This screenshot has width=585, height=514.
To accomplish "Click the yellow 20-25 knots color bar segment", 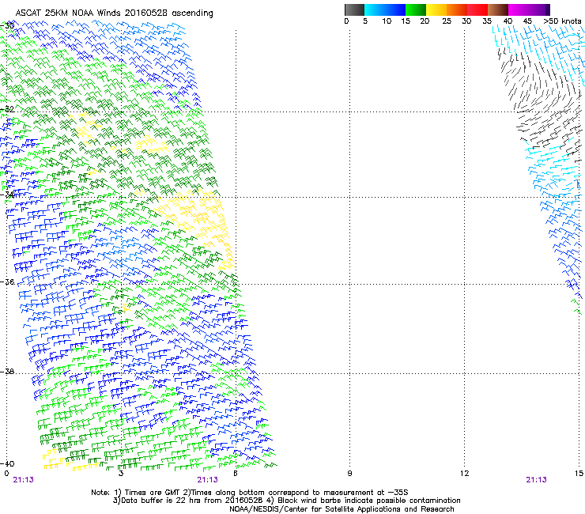I will click(x=436, y=9).
